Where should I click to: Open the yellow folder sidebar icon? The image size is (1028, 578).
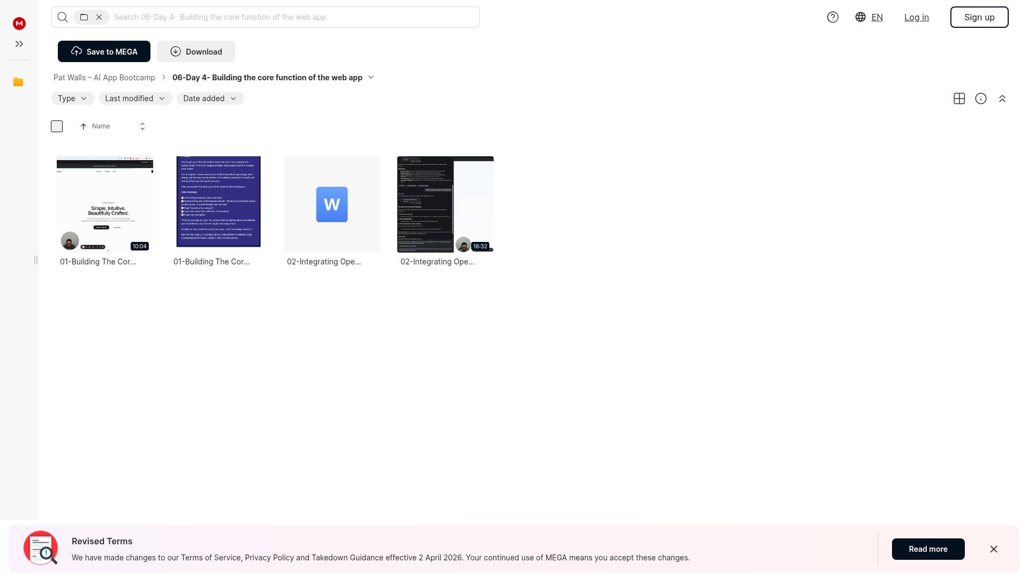18,82
